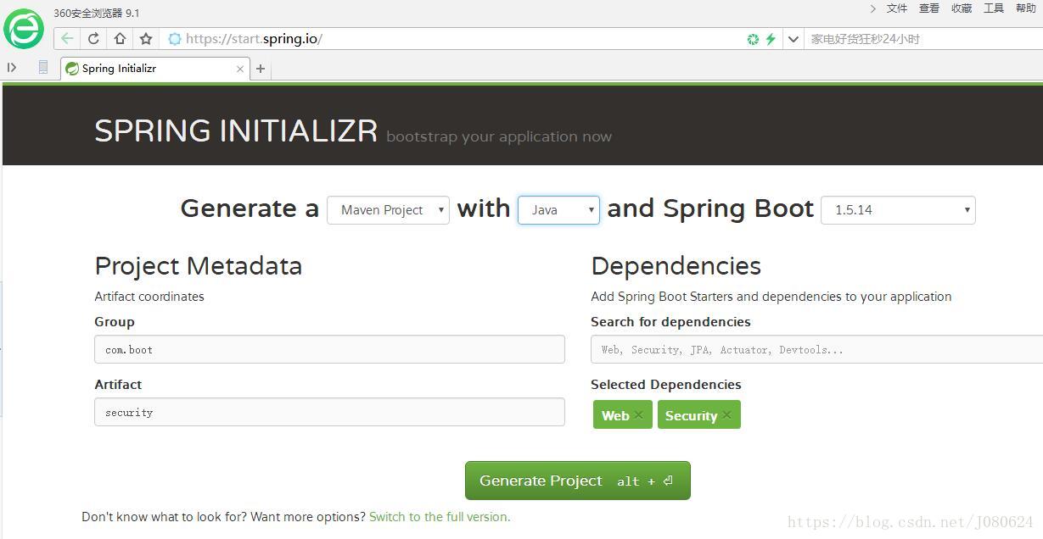
Task: Open the 工具 menu
Action: point(993,8)
